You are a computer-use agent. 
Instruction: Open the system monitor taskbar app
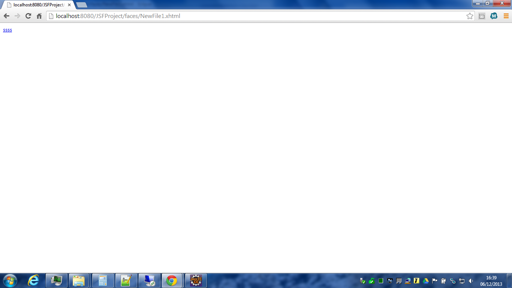57,280
